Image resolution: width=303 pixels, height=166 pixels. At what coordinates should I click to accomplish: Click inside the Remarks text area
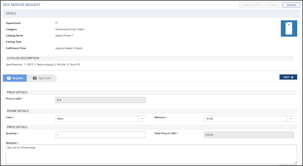tap(151, 154)
